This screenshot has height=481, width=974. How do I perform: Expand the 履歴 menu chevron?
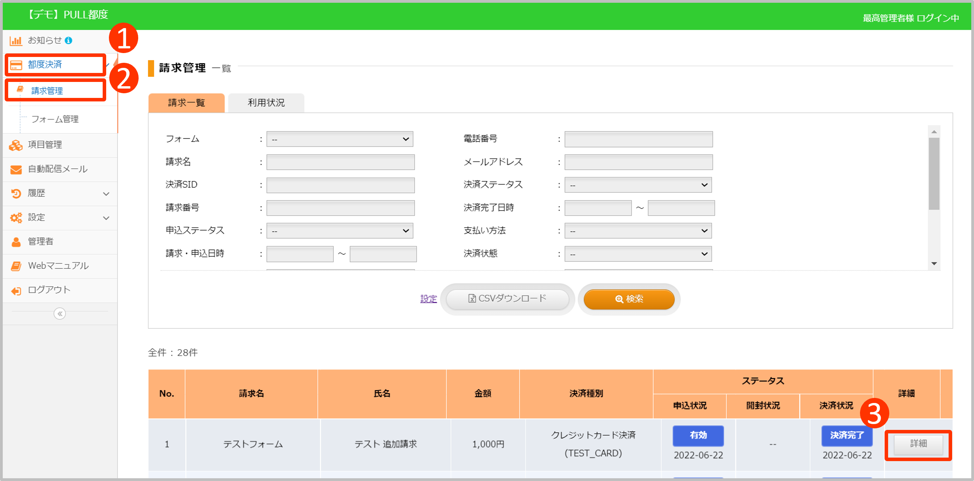point(106,194)
